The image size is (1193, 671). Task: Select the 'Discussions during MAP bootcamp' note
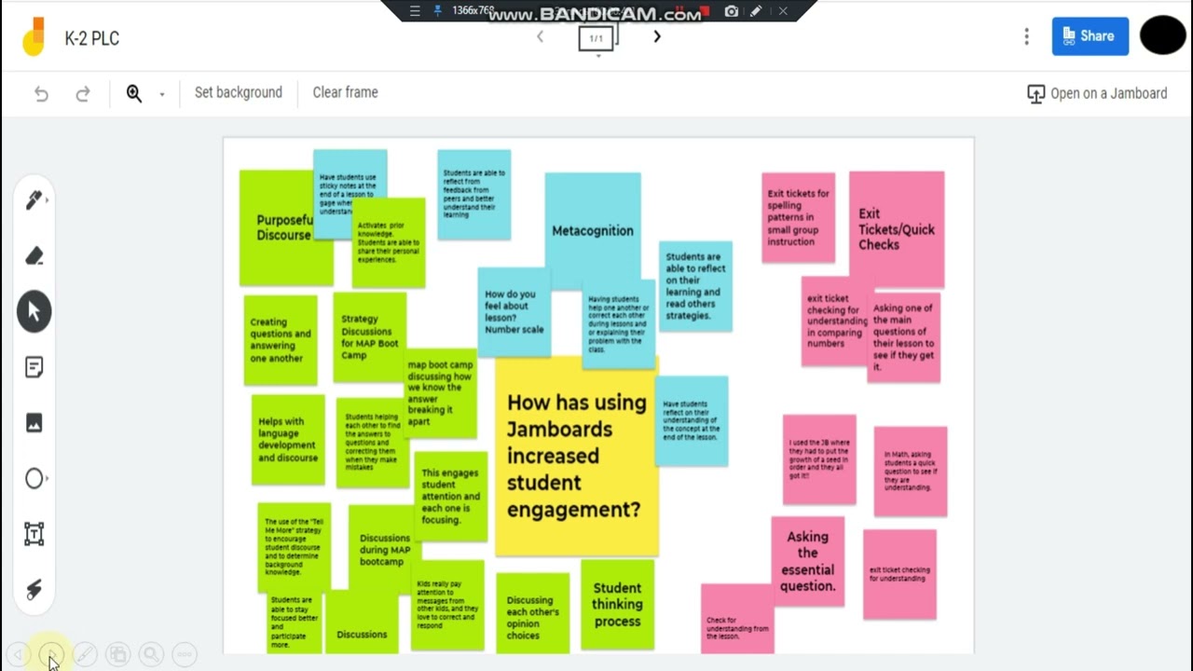coord(384,550)
